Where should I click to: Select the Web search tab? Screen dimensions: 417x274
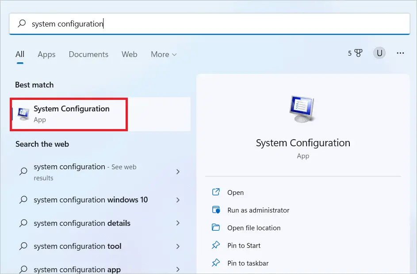click(129, 54)
